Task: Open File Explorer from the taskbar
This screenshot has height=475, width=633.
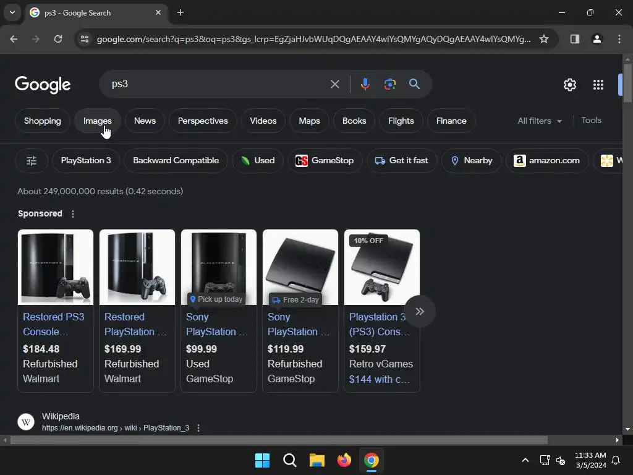Action: [317, 460]
